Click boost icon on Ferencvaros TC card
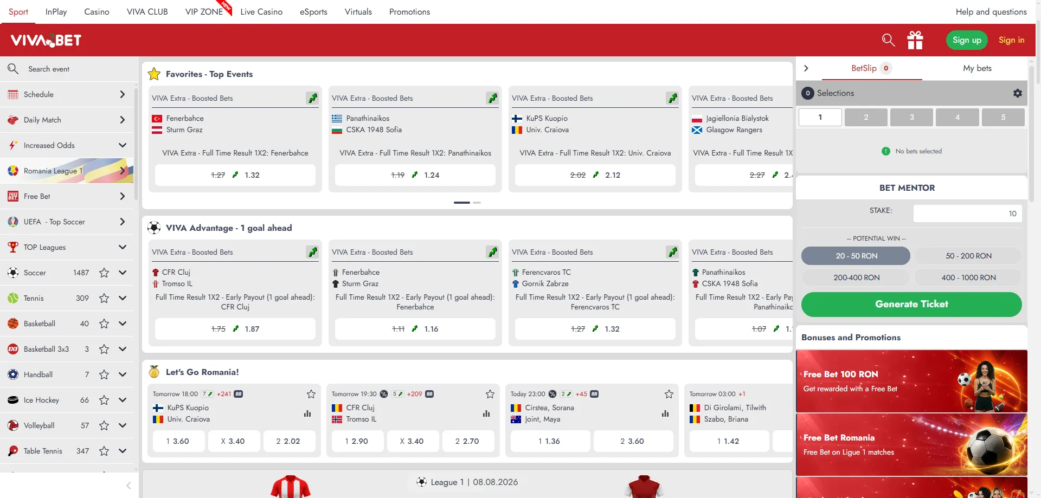The height and width of the screenshot is (498, 1041). pyautogui.click(x=672, y=252)
